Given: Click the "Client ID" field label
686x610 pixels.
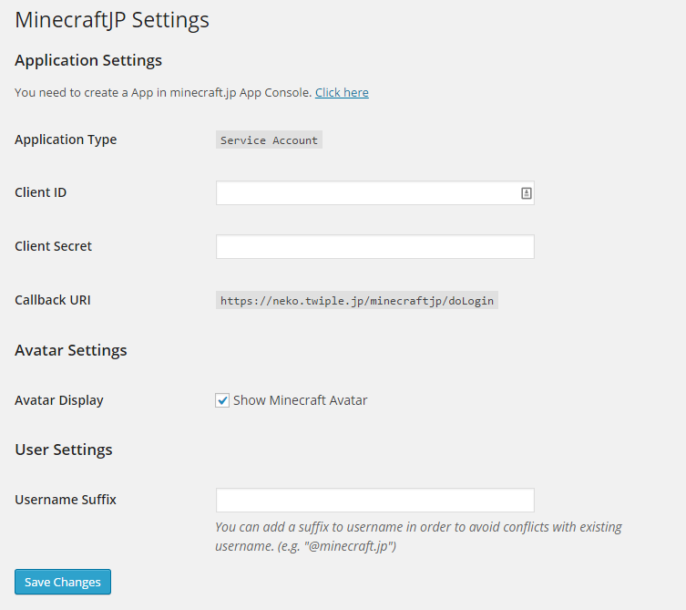Looking at the screenshot, I should 41,192.
